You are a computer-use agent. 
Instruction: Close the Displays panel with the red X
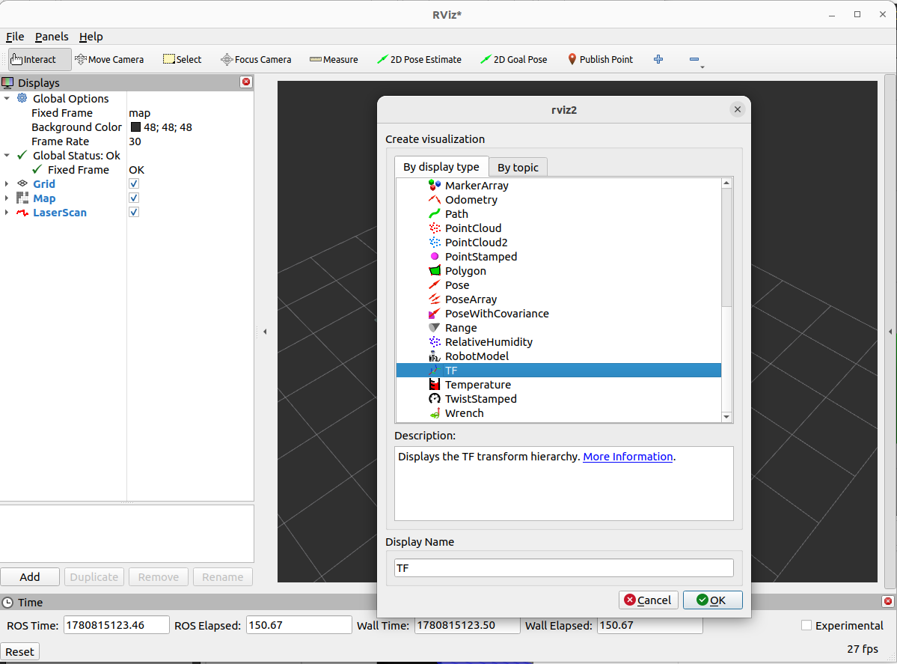point(246,82)
